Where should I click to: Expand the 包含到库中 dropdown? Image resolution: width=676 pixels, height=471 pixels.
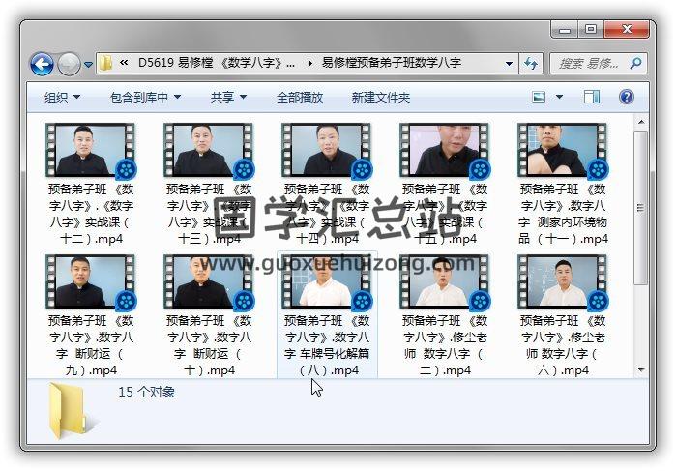click(x=145, y=98)
